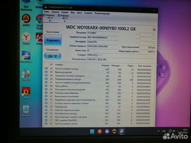This screenshot has height=143, width=191.
Task: Click the blue Хорошо health status button
Action: click(53, 41)
